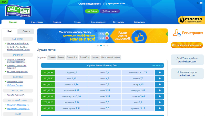
Task: Click the support email envelope icon
Action: 105,4
